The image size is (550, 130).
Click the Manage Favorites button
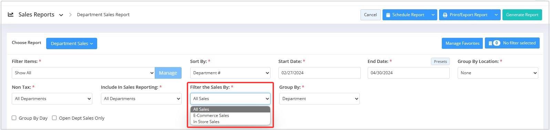[x=462, y=43]
